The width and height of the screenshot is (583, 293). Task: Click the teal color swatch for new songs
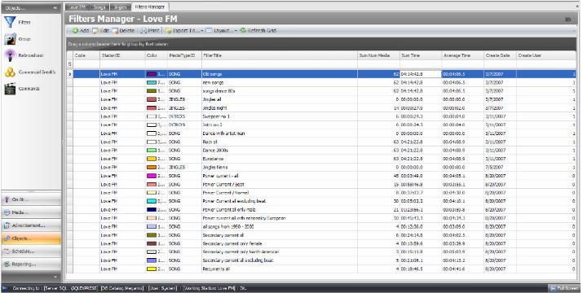point(152,82)
